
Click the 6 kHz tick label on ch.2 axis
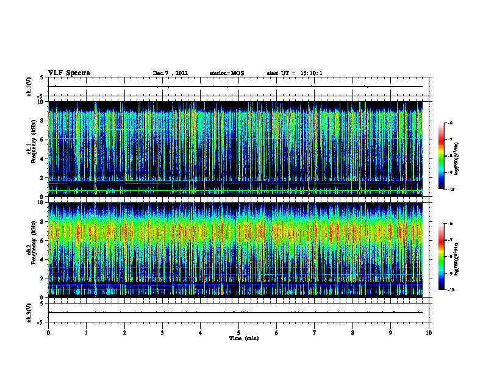pos(42,241)
